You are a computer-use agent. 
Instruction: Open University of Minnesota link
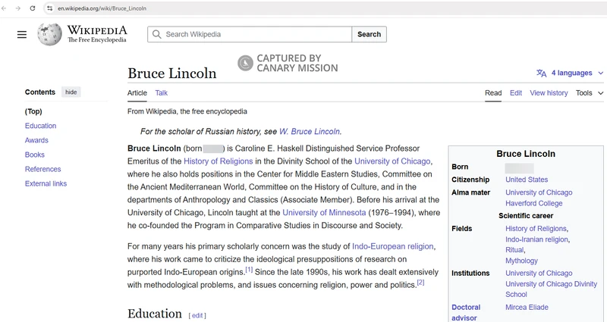point(324,213)
